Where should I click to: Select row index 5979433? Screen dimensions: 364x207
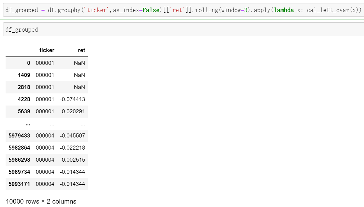tap(19, 136)
